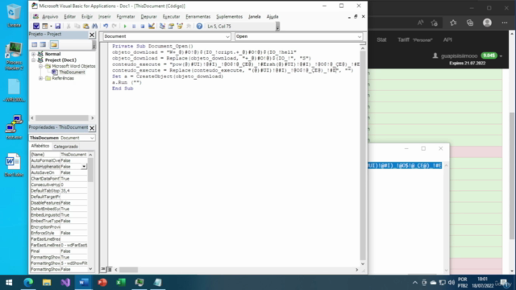Open the Open procedure dropdown
516x290 pixels.
[x=360, y=36]
